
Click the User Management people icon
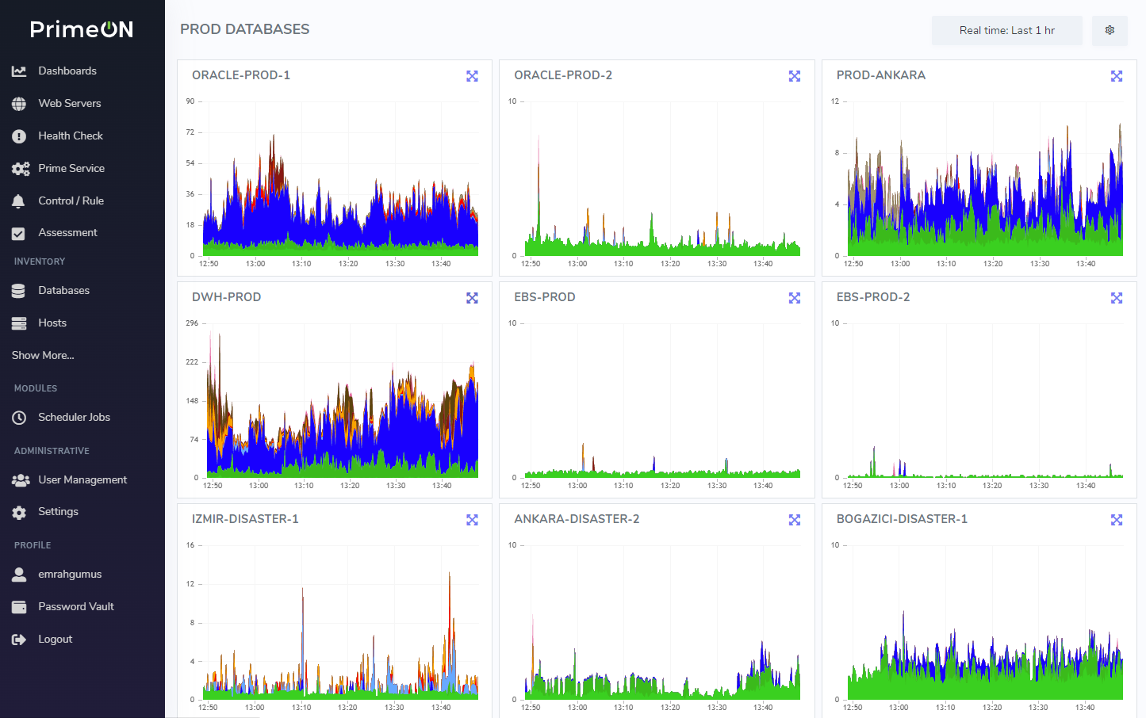[21, 480]
